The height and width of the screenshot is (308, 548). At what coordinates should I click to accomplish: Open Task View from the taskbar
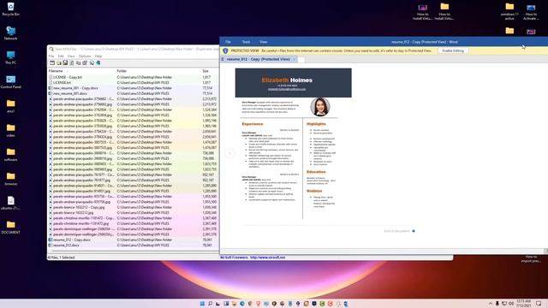click(x=217, y=304)
